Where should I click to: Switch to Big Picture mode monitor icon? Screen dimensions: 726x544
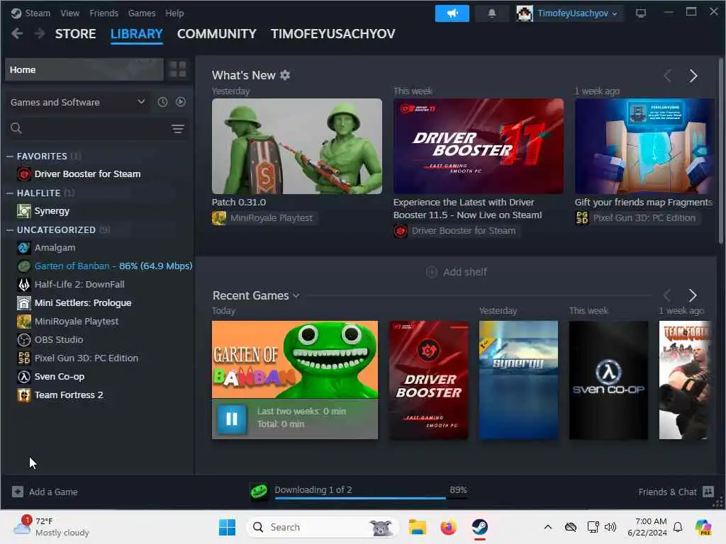[x=641, y=13]
